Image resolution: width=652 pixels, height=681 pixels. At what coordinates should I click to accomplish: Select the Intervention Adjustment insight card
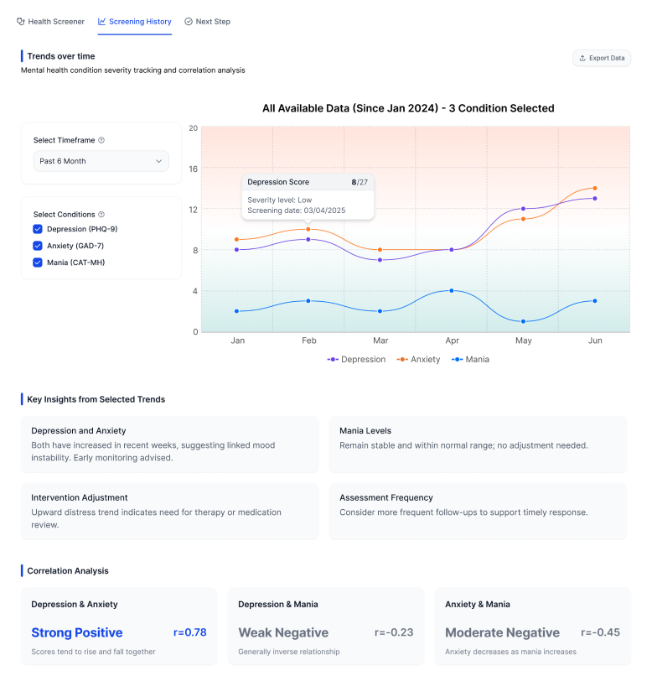coord(170,511)
